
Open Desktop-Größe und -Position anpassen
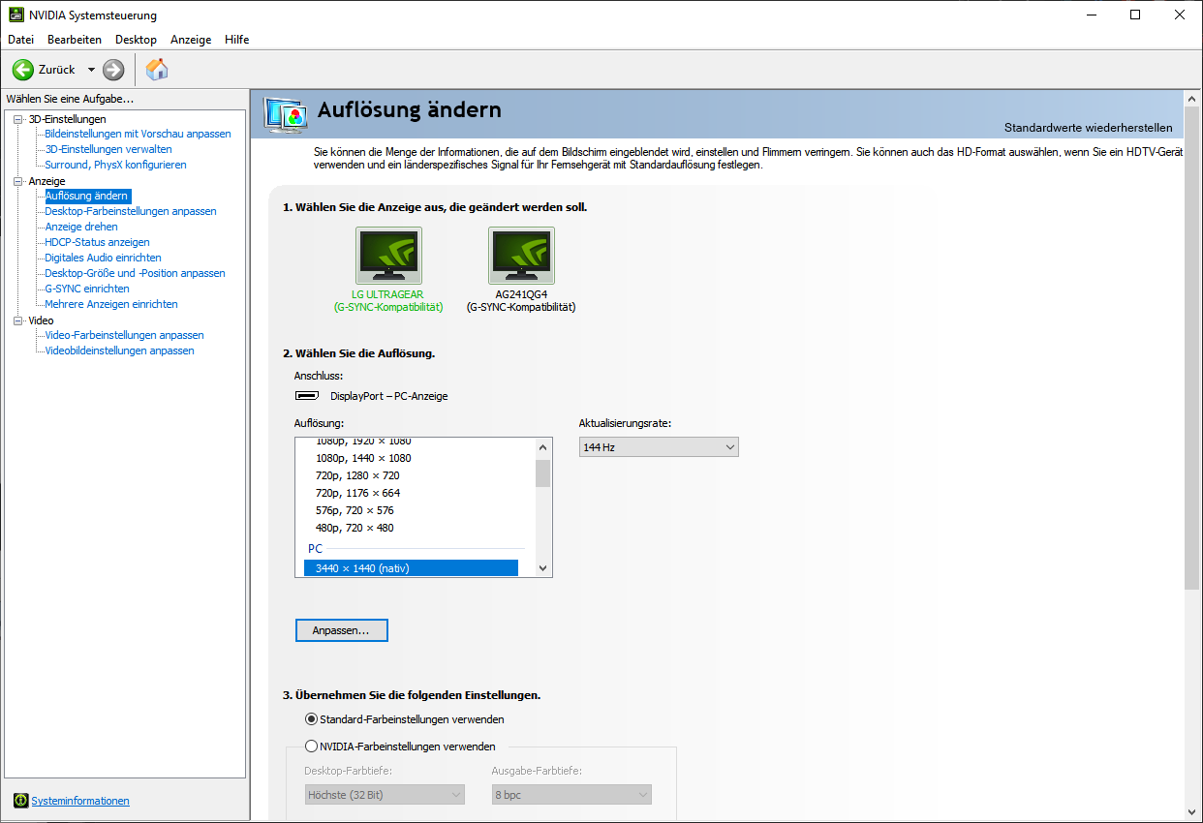(x=135, y=273)
